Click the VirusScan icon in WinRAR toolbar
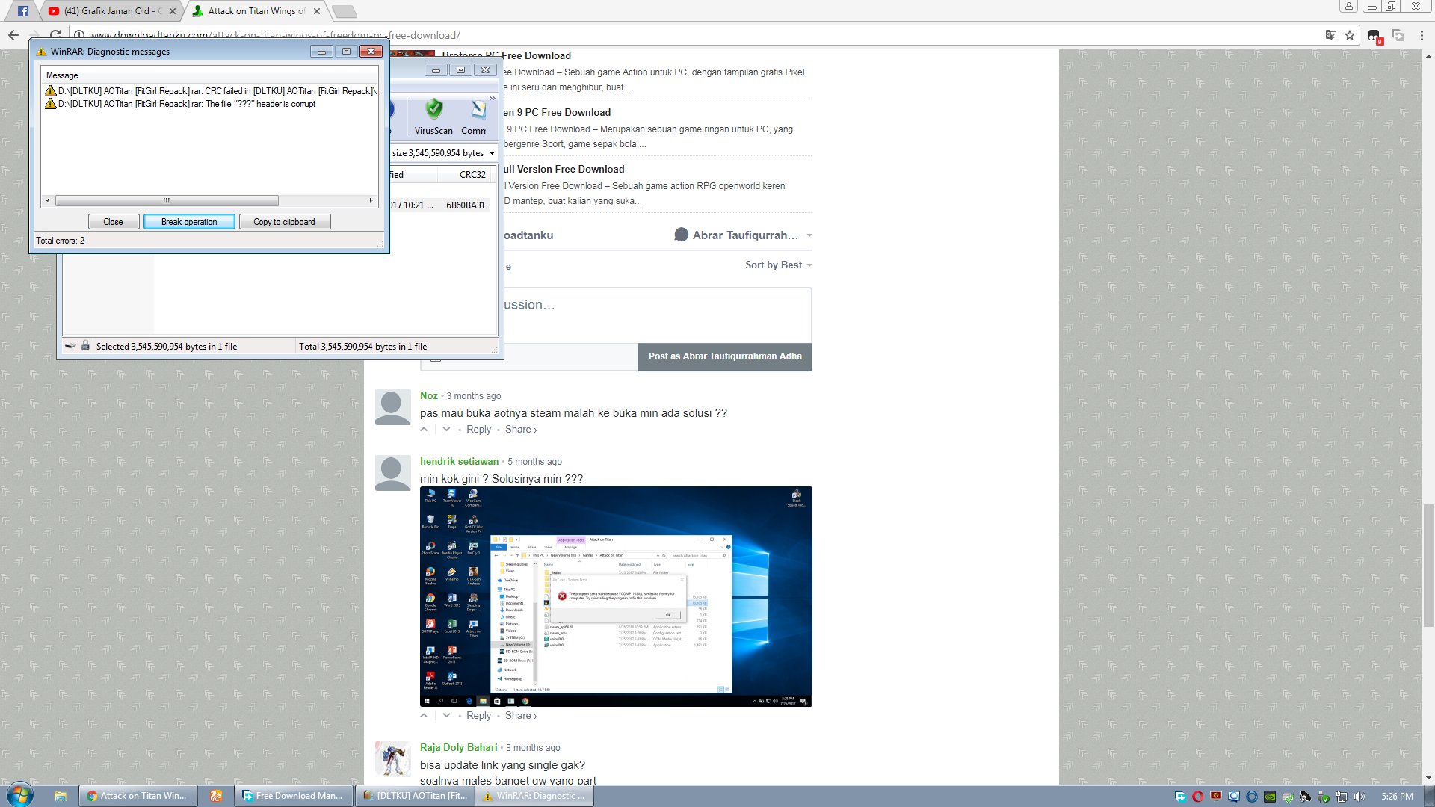Image resolution: width=1435 pixels, height=807 pixels. coord(433,117)
